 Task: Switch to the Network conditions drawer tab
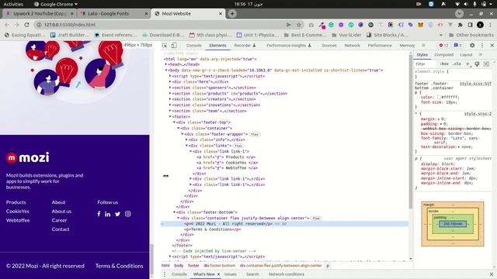287,274
